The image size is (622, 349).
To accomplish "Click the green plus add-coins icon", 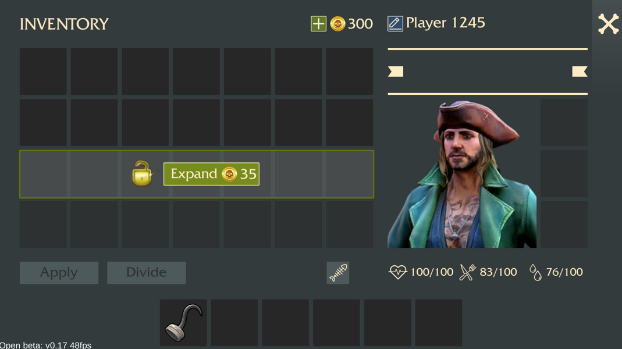I will [x=318, y=24].
